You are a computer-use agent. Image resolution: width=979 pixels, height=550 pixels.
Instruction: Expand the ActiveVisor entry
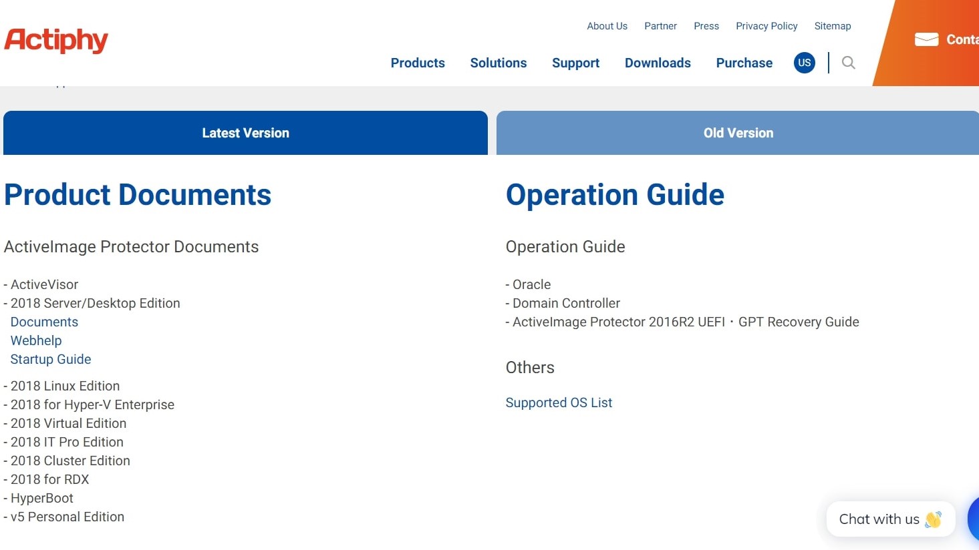[41, 284]
